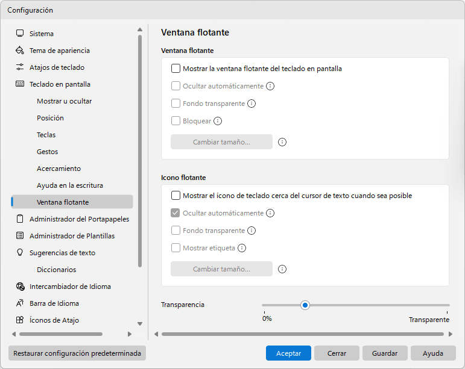Click info icon next to Icono flotante Cambiar tamaño
Viewport: 465px width, 369px height.
coord(282,269)
